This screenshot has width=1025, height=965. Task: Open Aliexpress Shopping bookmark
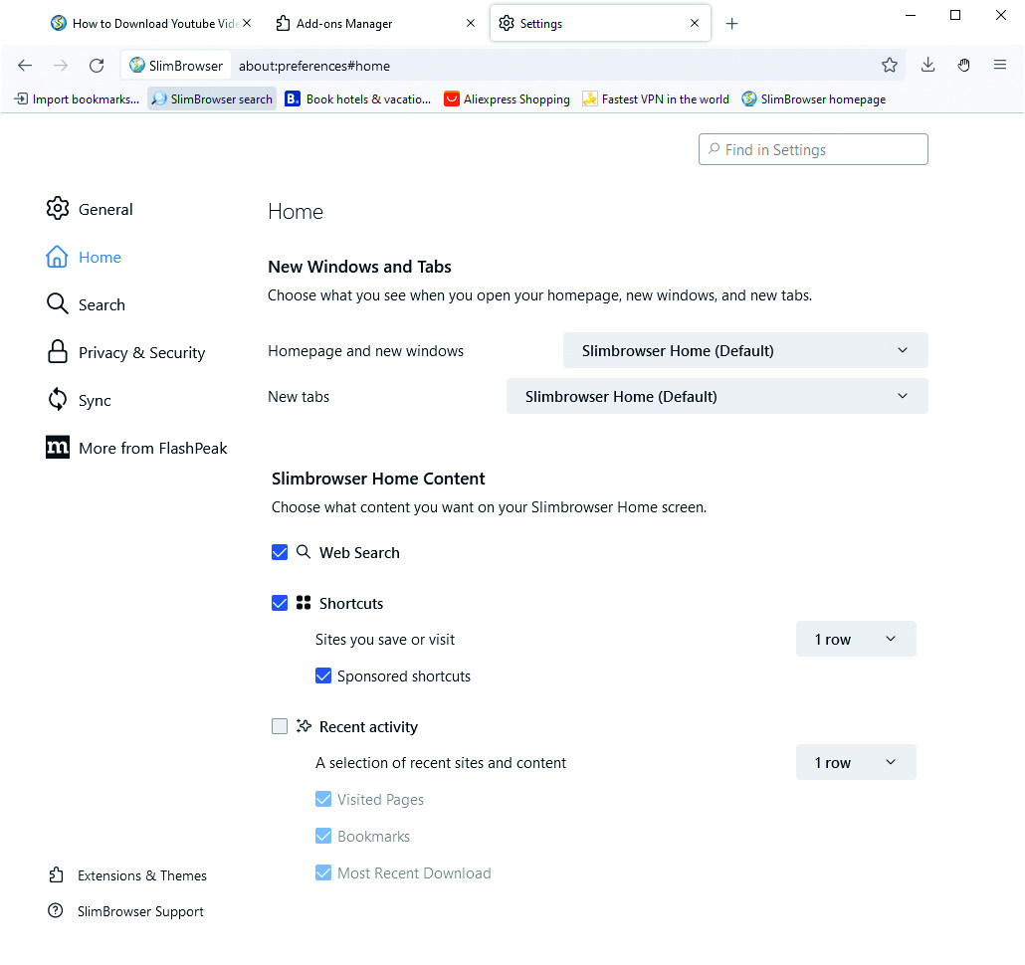click(507, 98)
